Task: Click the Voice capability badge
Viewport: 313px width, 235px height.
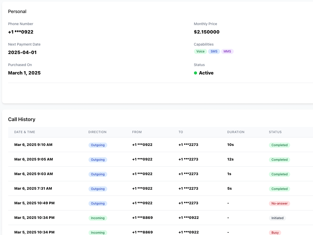Action: [200, 51]
